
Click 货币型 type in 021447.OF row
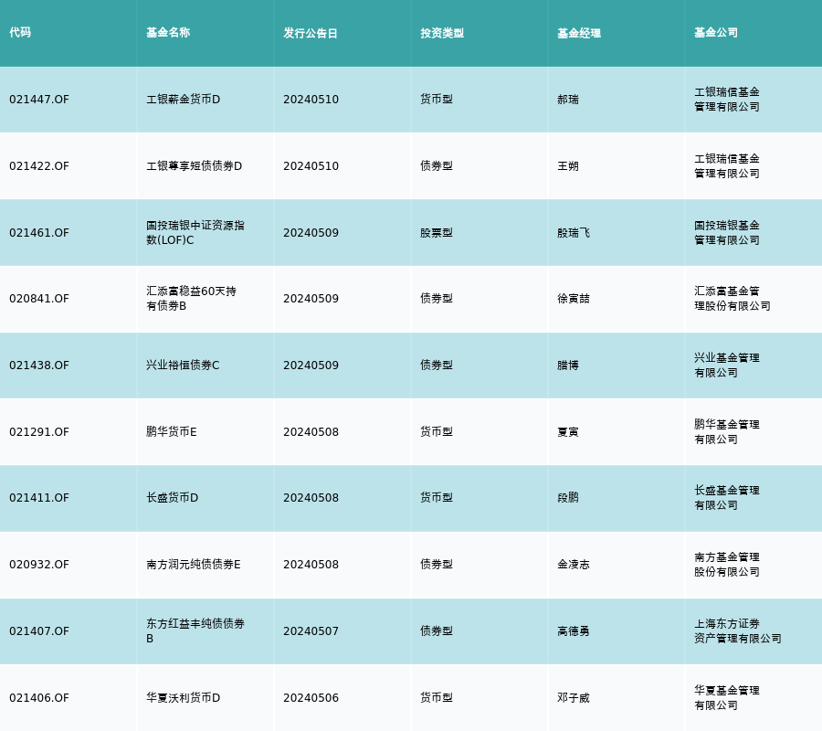point(437,99)
